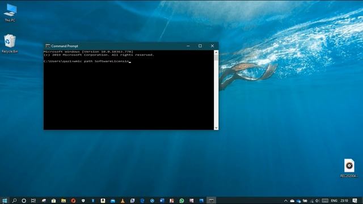The width and height of the screenshot is (363, 204).
Task: Launch Cortana from the taskbar circle
Action: (24, 201)
